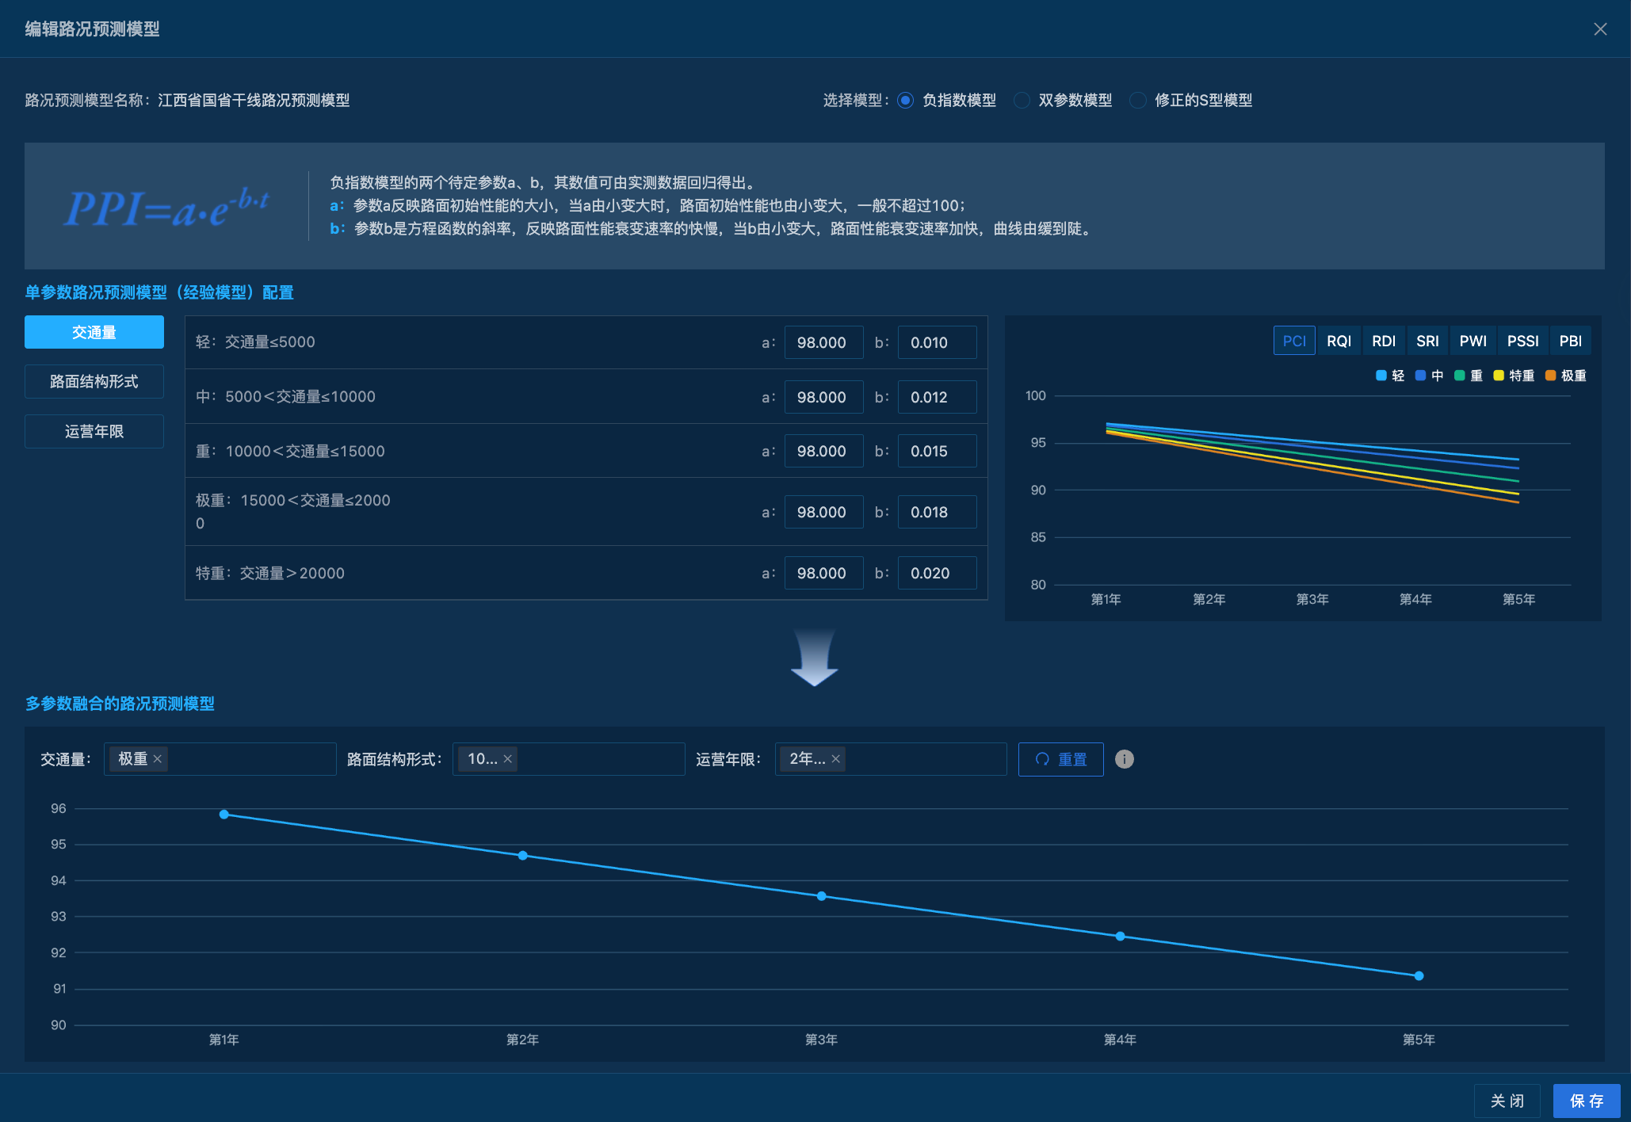The height and width of the screenshot is (1122, 1631).
Task: Switch to the PBI chart tab
Action: click(x=1570, y=341)
